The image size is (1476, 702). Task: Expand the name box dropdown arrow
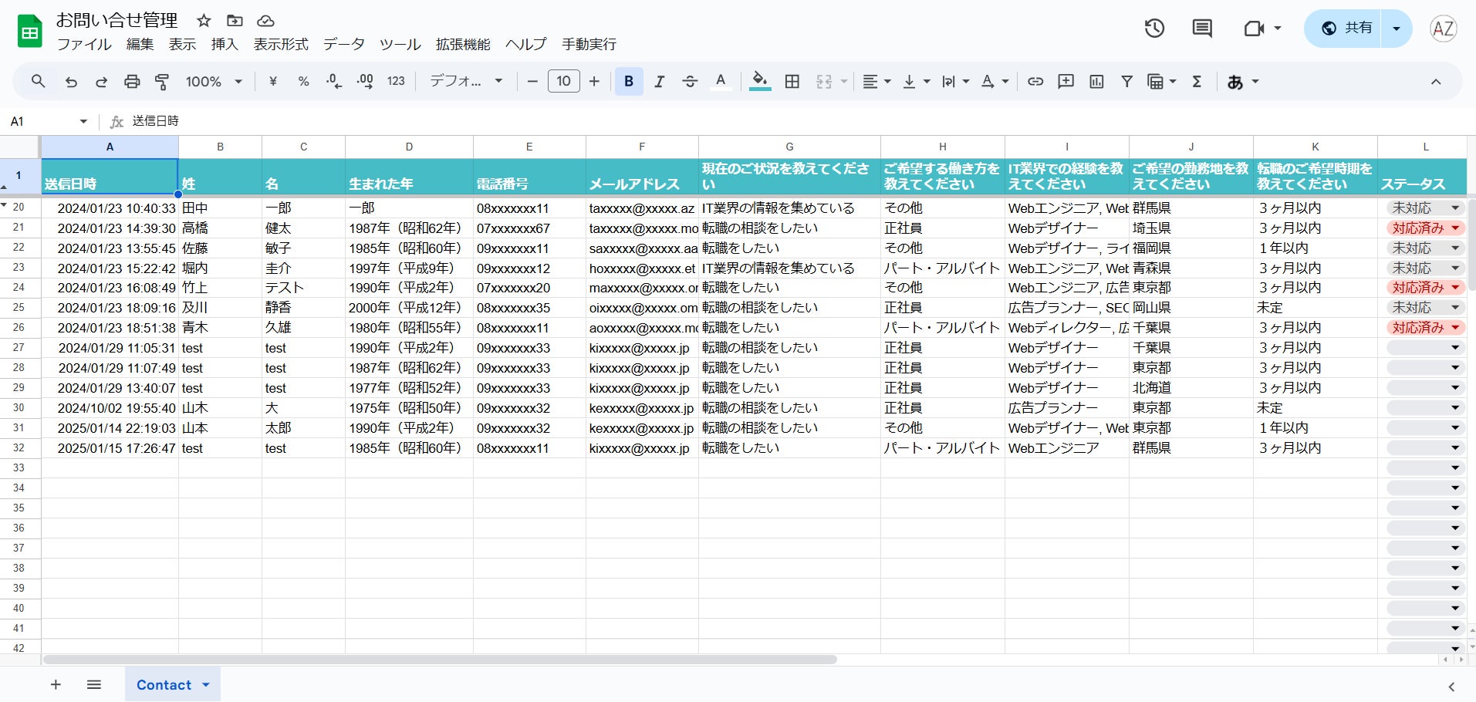tap(83, 121)
